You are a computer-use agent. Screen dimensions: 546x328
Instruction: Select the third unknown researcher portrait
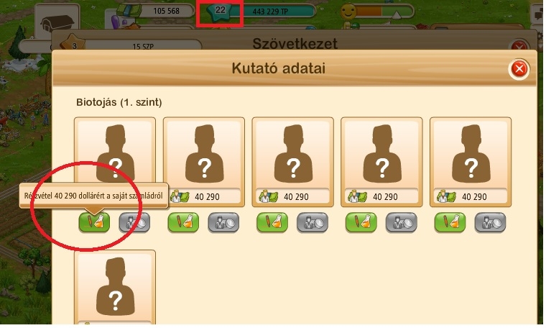click(293, 154)
